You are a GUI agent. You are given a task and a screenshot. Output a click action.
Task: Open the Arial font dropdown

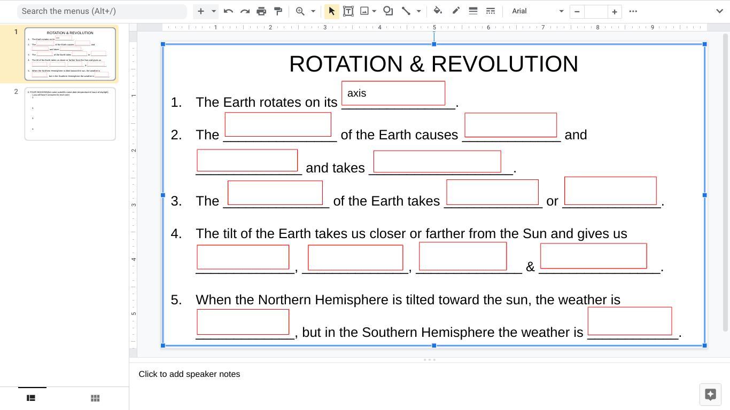[537, 11]
